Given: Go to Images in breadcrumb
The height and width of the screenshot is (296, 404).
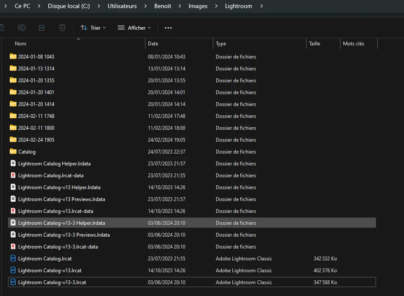Looking at the screenshot, I should 198,6.
